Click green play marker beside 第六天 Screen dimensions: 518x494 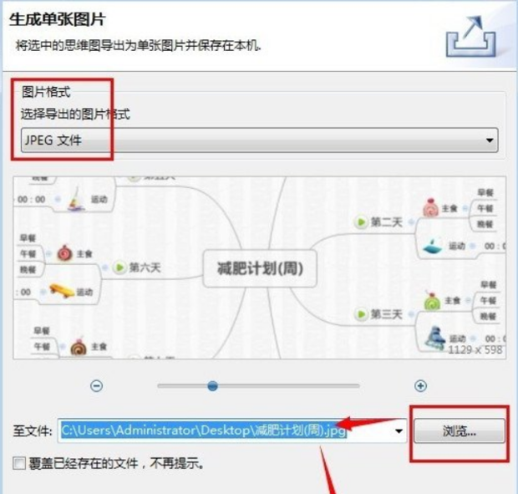click(x=119, y=267)
